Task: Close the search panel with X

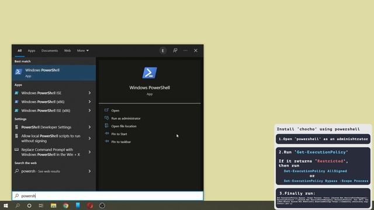Action: click(196, 51)
